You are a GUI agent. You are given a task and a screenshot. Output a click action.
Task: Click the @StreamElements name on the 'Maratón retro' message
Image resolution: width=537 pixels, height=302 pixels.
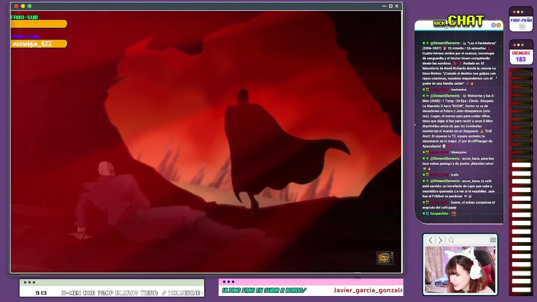pyautogui.click(x=445, y=159)
